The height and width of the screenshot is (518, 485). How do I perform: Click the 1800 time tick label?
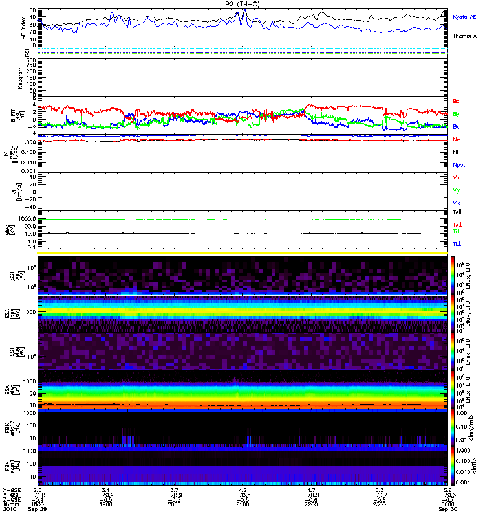(x=38, y=504)
